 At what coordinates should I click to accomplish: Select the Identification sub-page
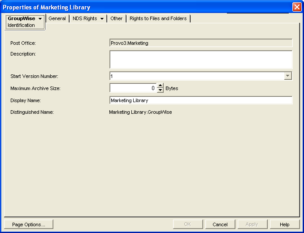[x=21, y=26]
